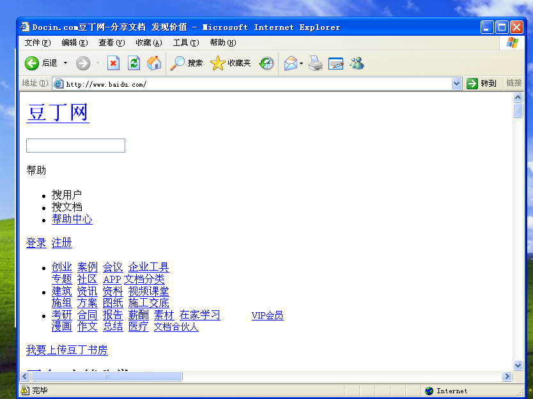Screen dimensions: 533x399
Task: Open the APP link
Action: click(112, 280)
